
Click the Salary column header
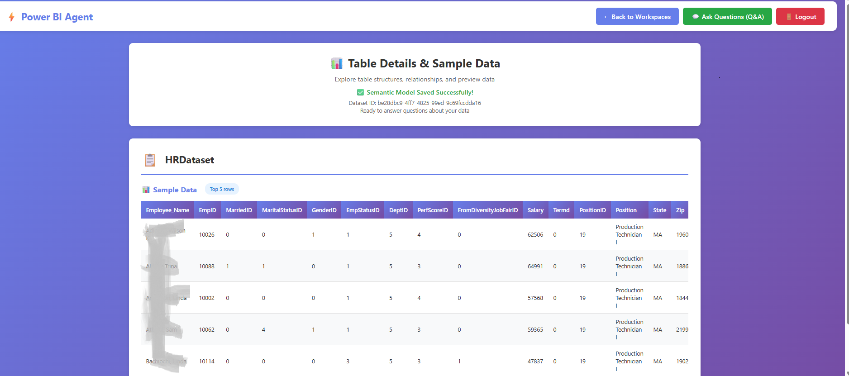click(x=535, y=210)
